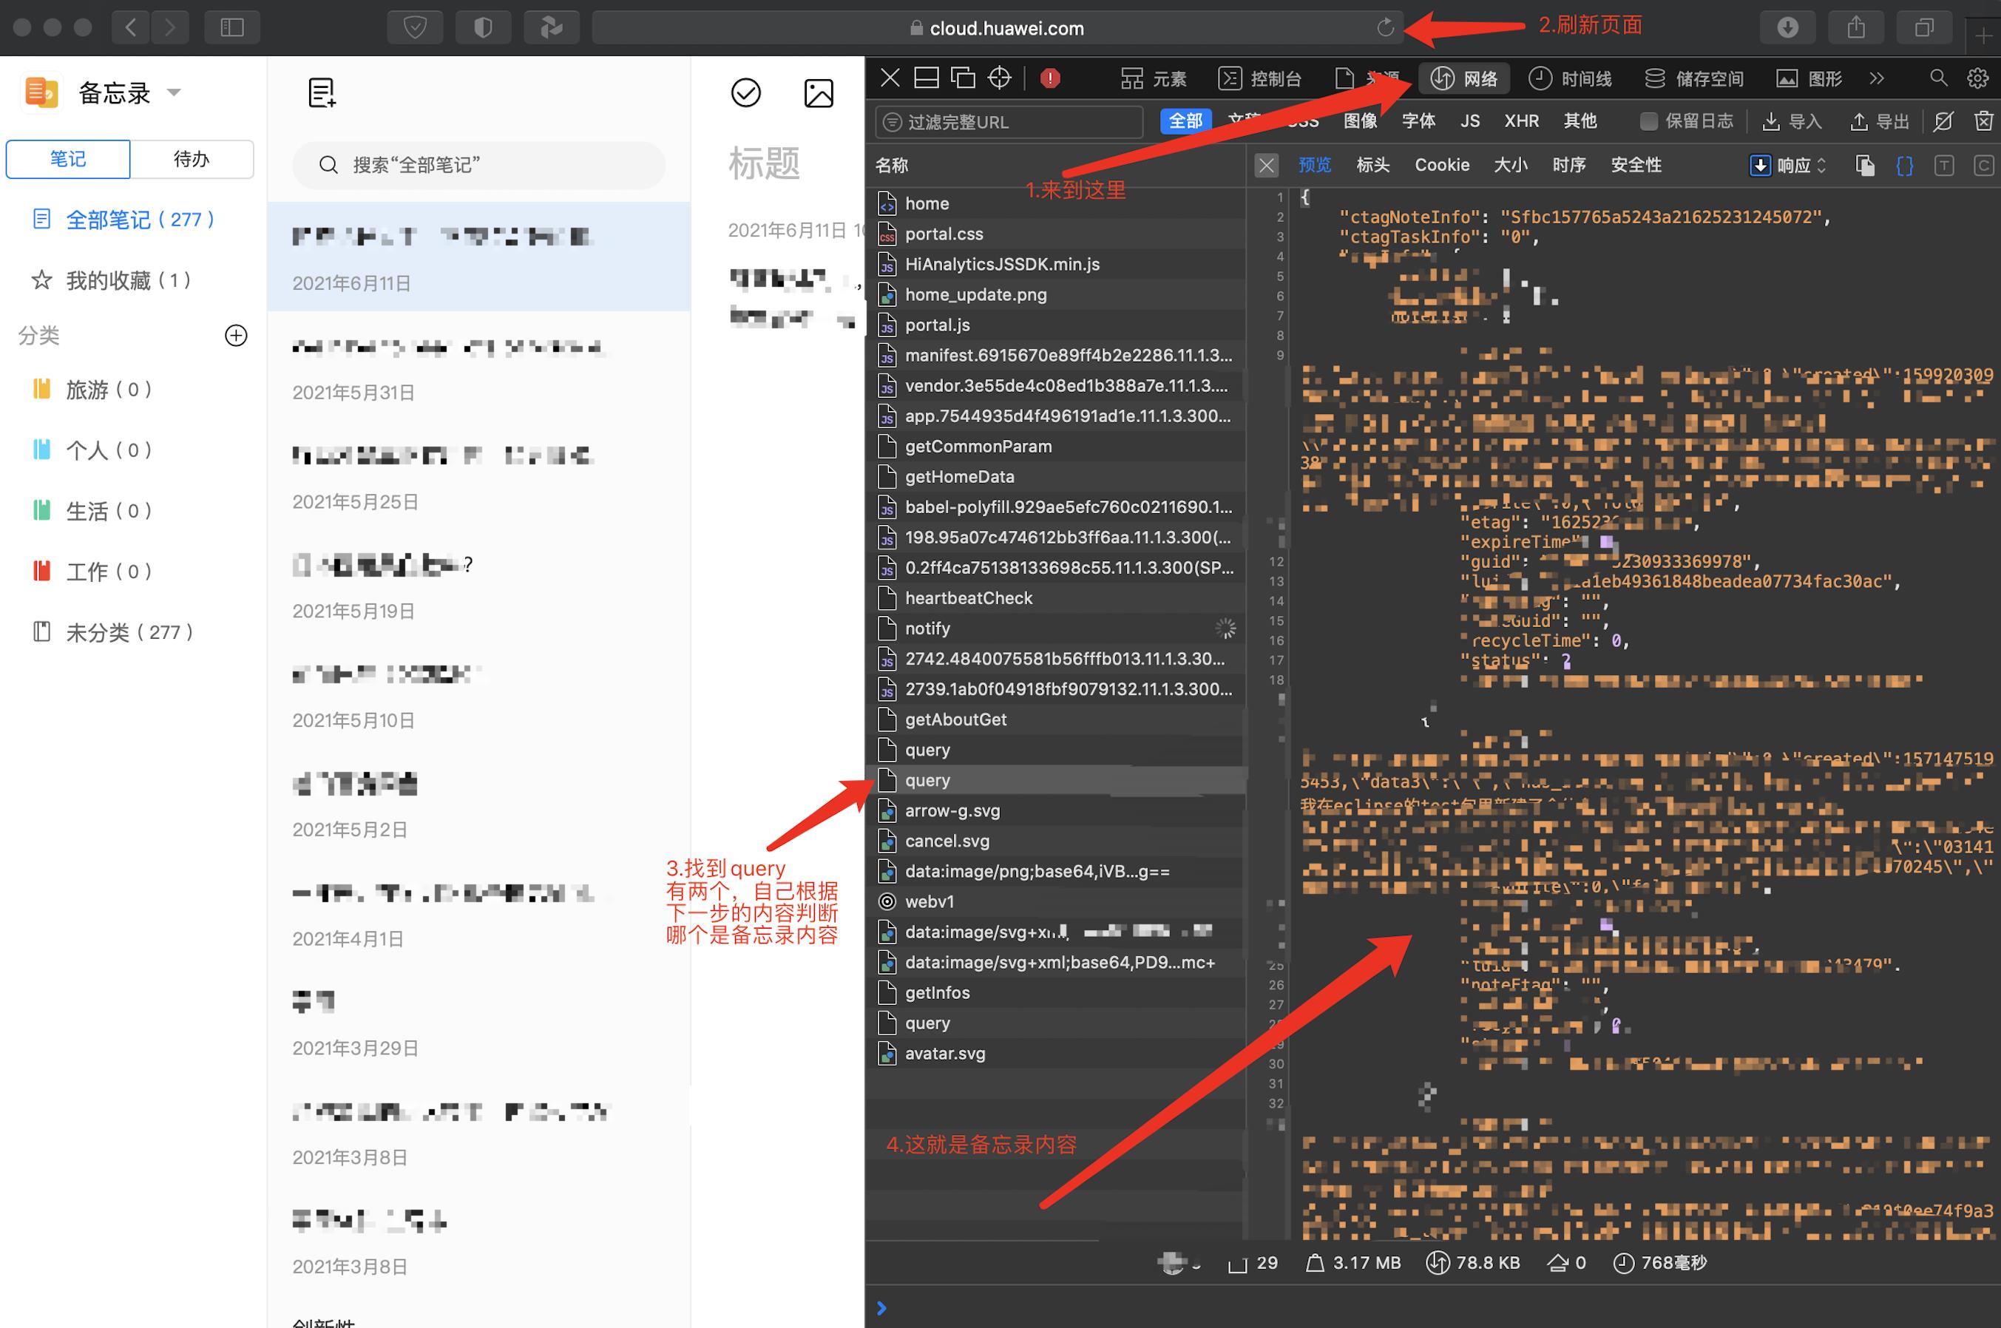This screenshot has height=1328, width=2001.
Task: Click the 导入 import button
Action: coord(1792,121)
